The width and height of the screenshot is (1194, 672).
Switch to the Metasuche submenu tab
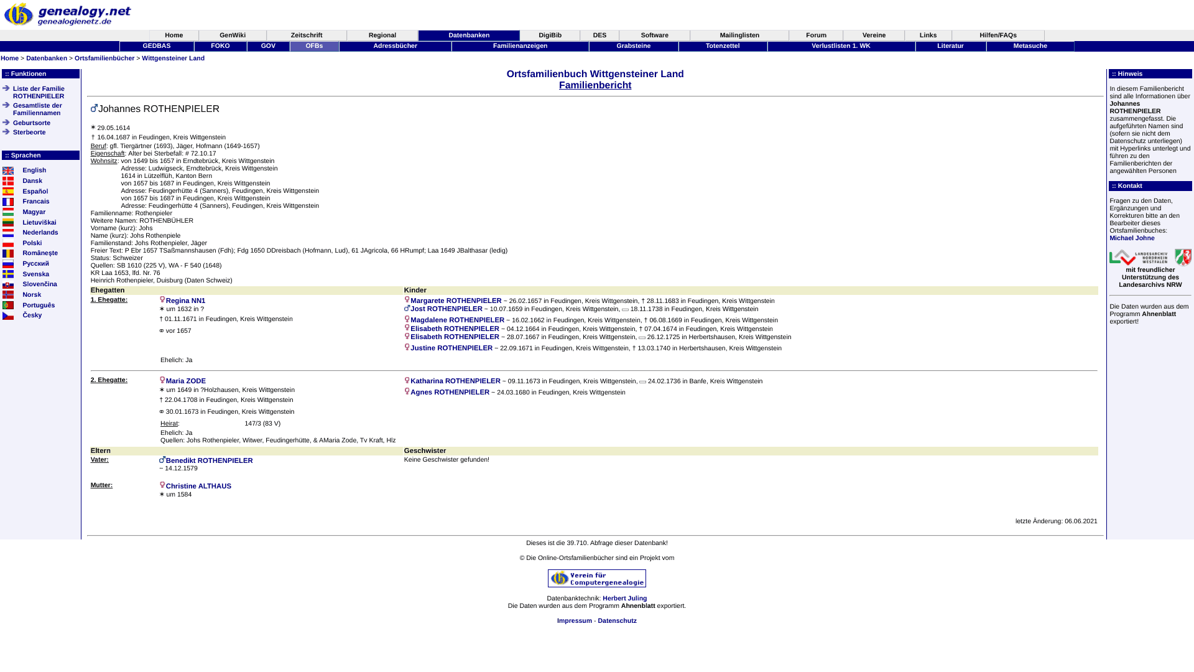[x=1030, y=46]
